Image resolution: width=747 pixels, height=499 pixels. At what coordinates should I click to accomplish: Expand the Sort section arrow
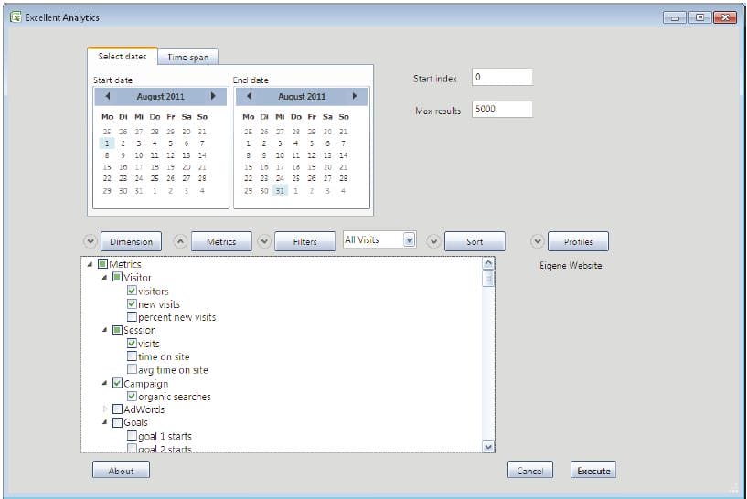pyautogui.click(x=433, y=241)
